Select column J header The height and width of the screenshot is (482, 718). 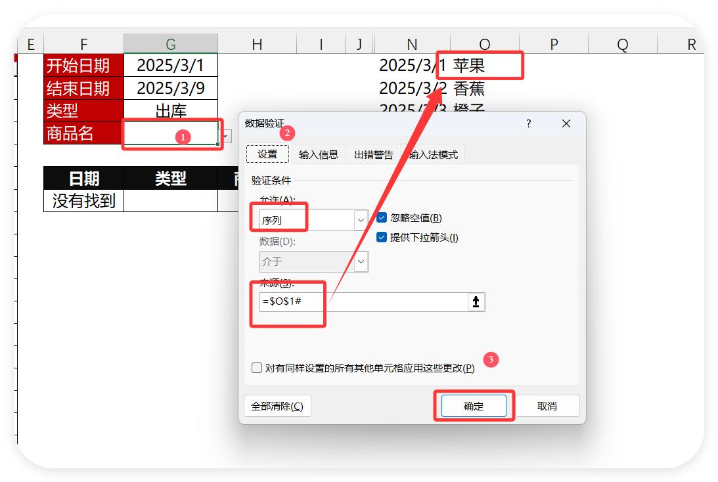(x=359, y=44)
